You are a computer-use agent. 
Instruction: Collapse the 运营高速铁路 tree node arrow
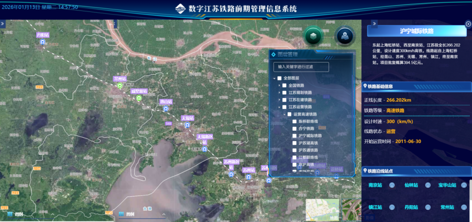(x=285, y=114)
